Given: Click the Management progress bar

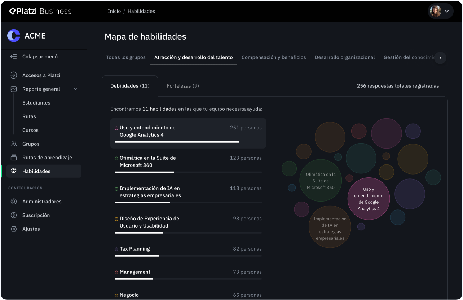Looking at the screenshot, I should [x=188, y=279].
